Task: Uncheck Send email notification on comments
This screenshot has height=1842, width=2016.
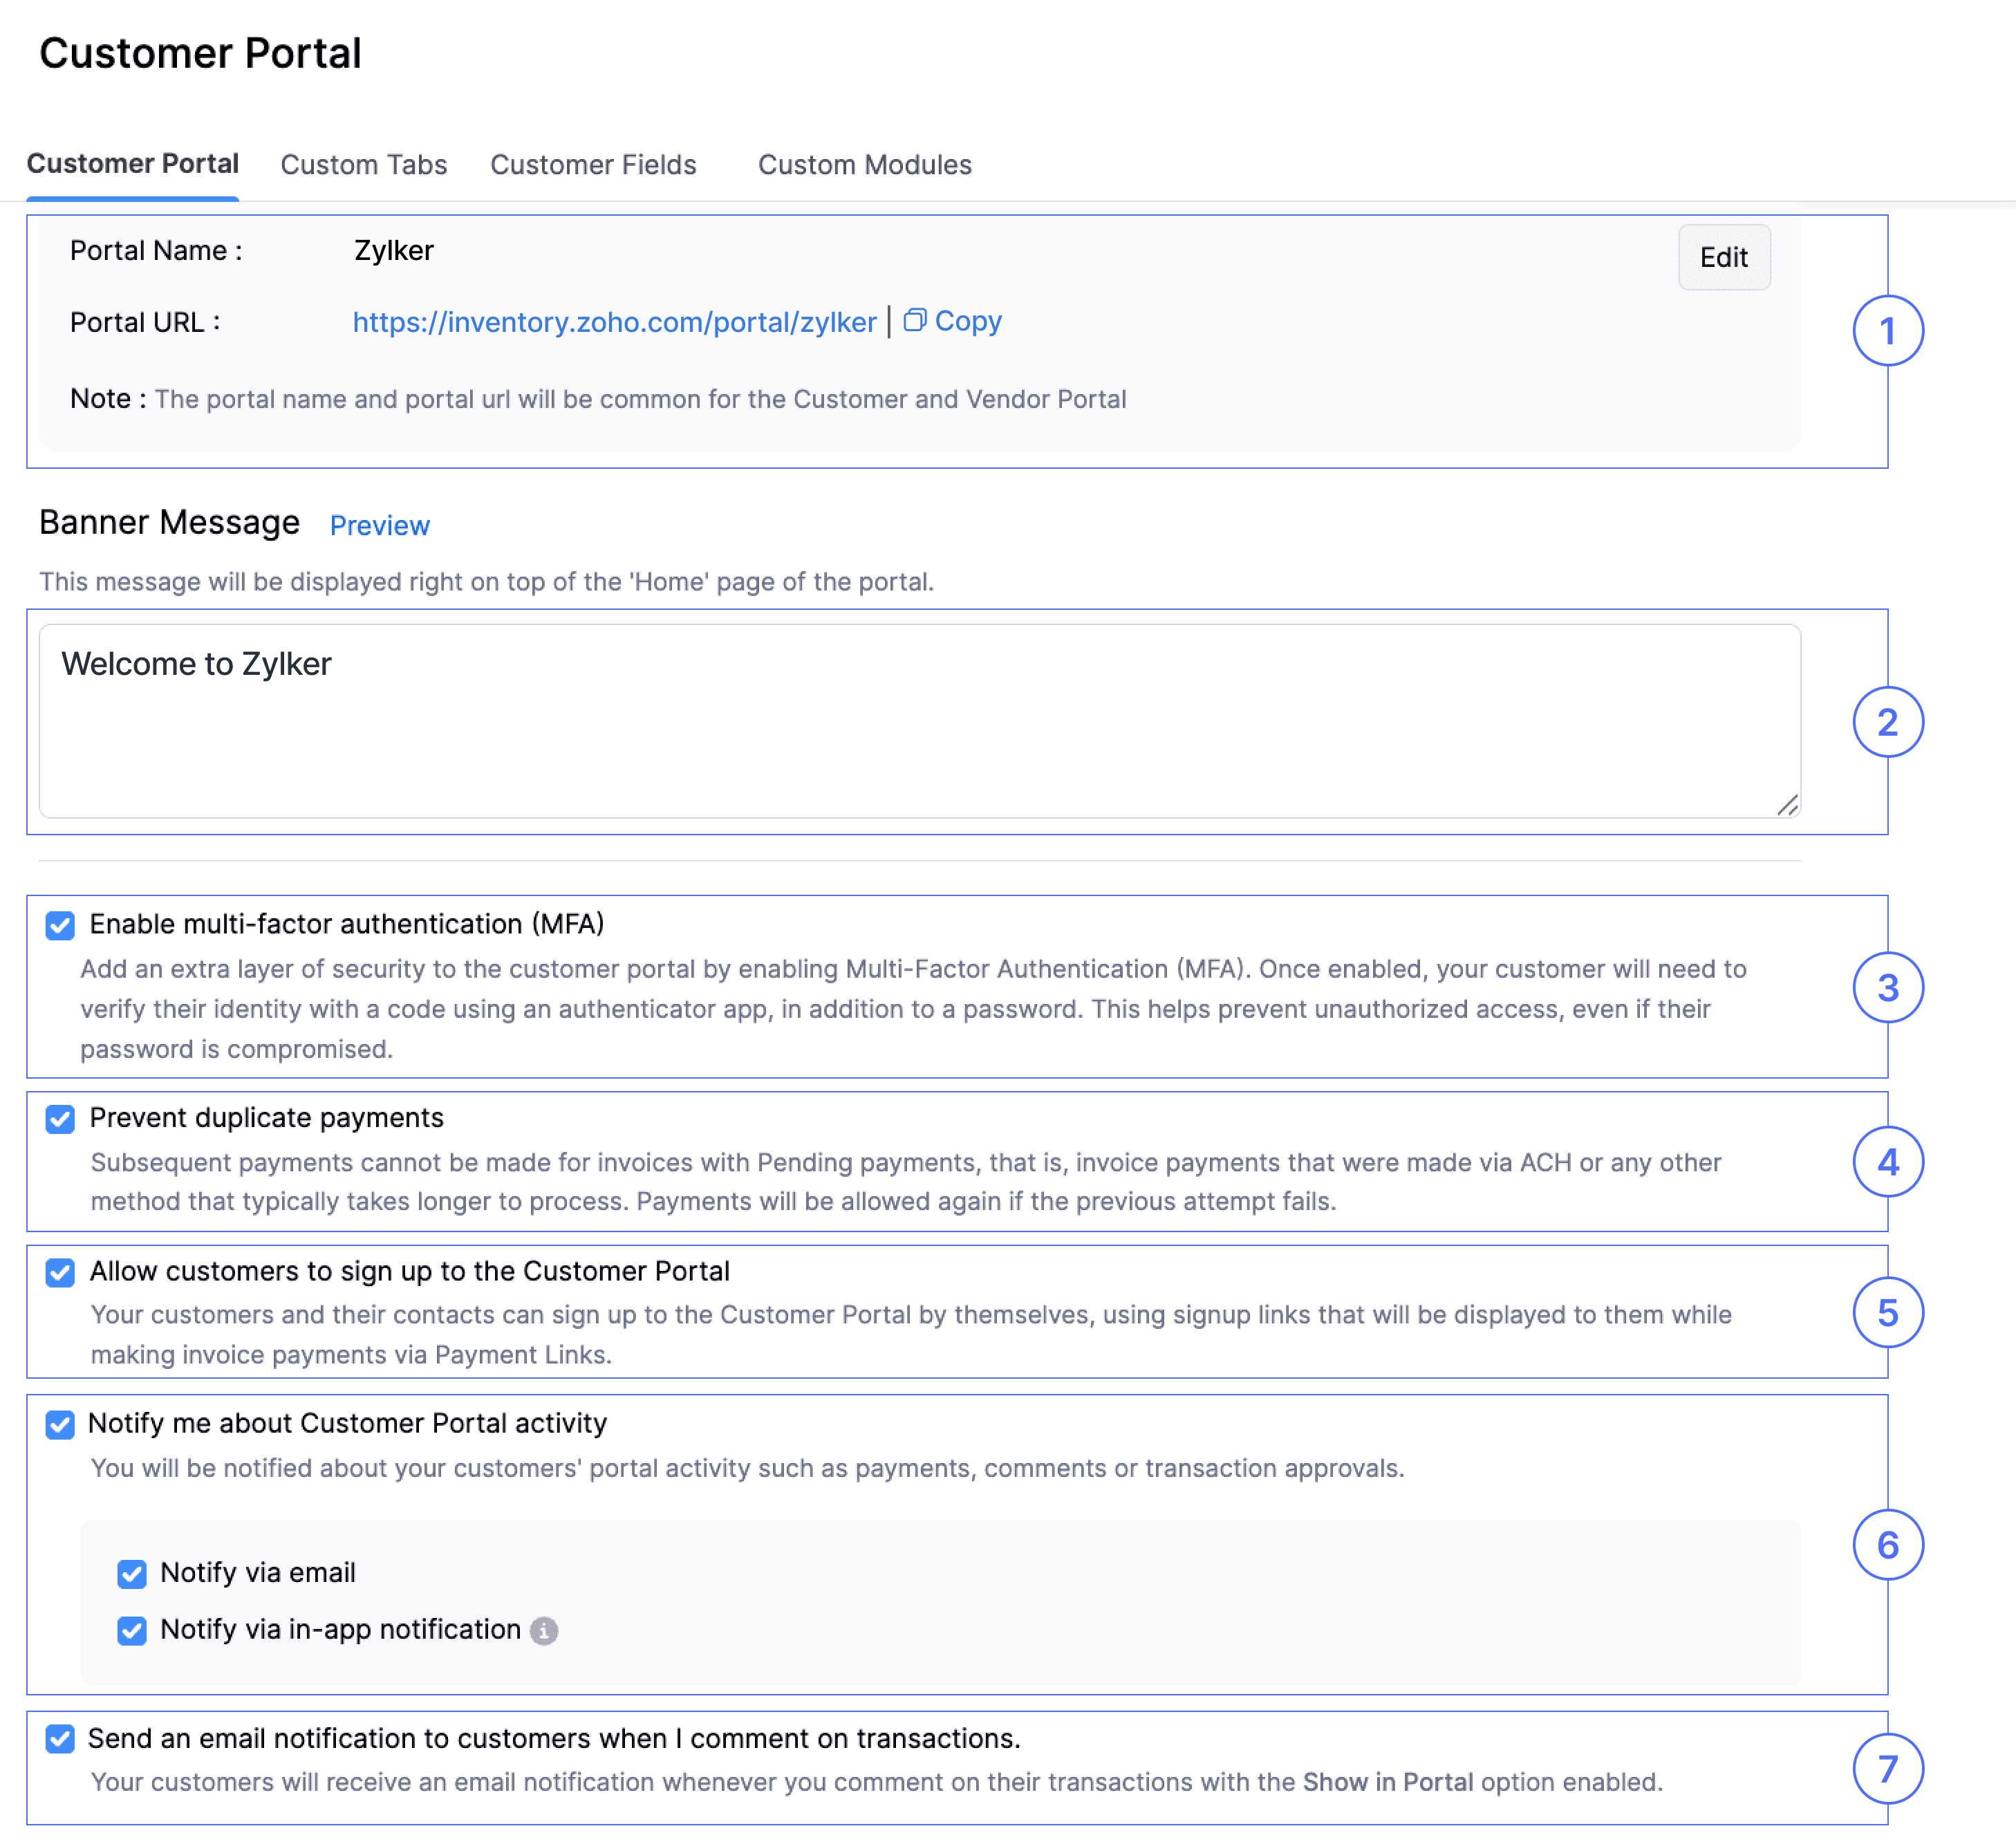Action: (60, 1739)
